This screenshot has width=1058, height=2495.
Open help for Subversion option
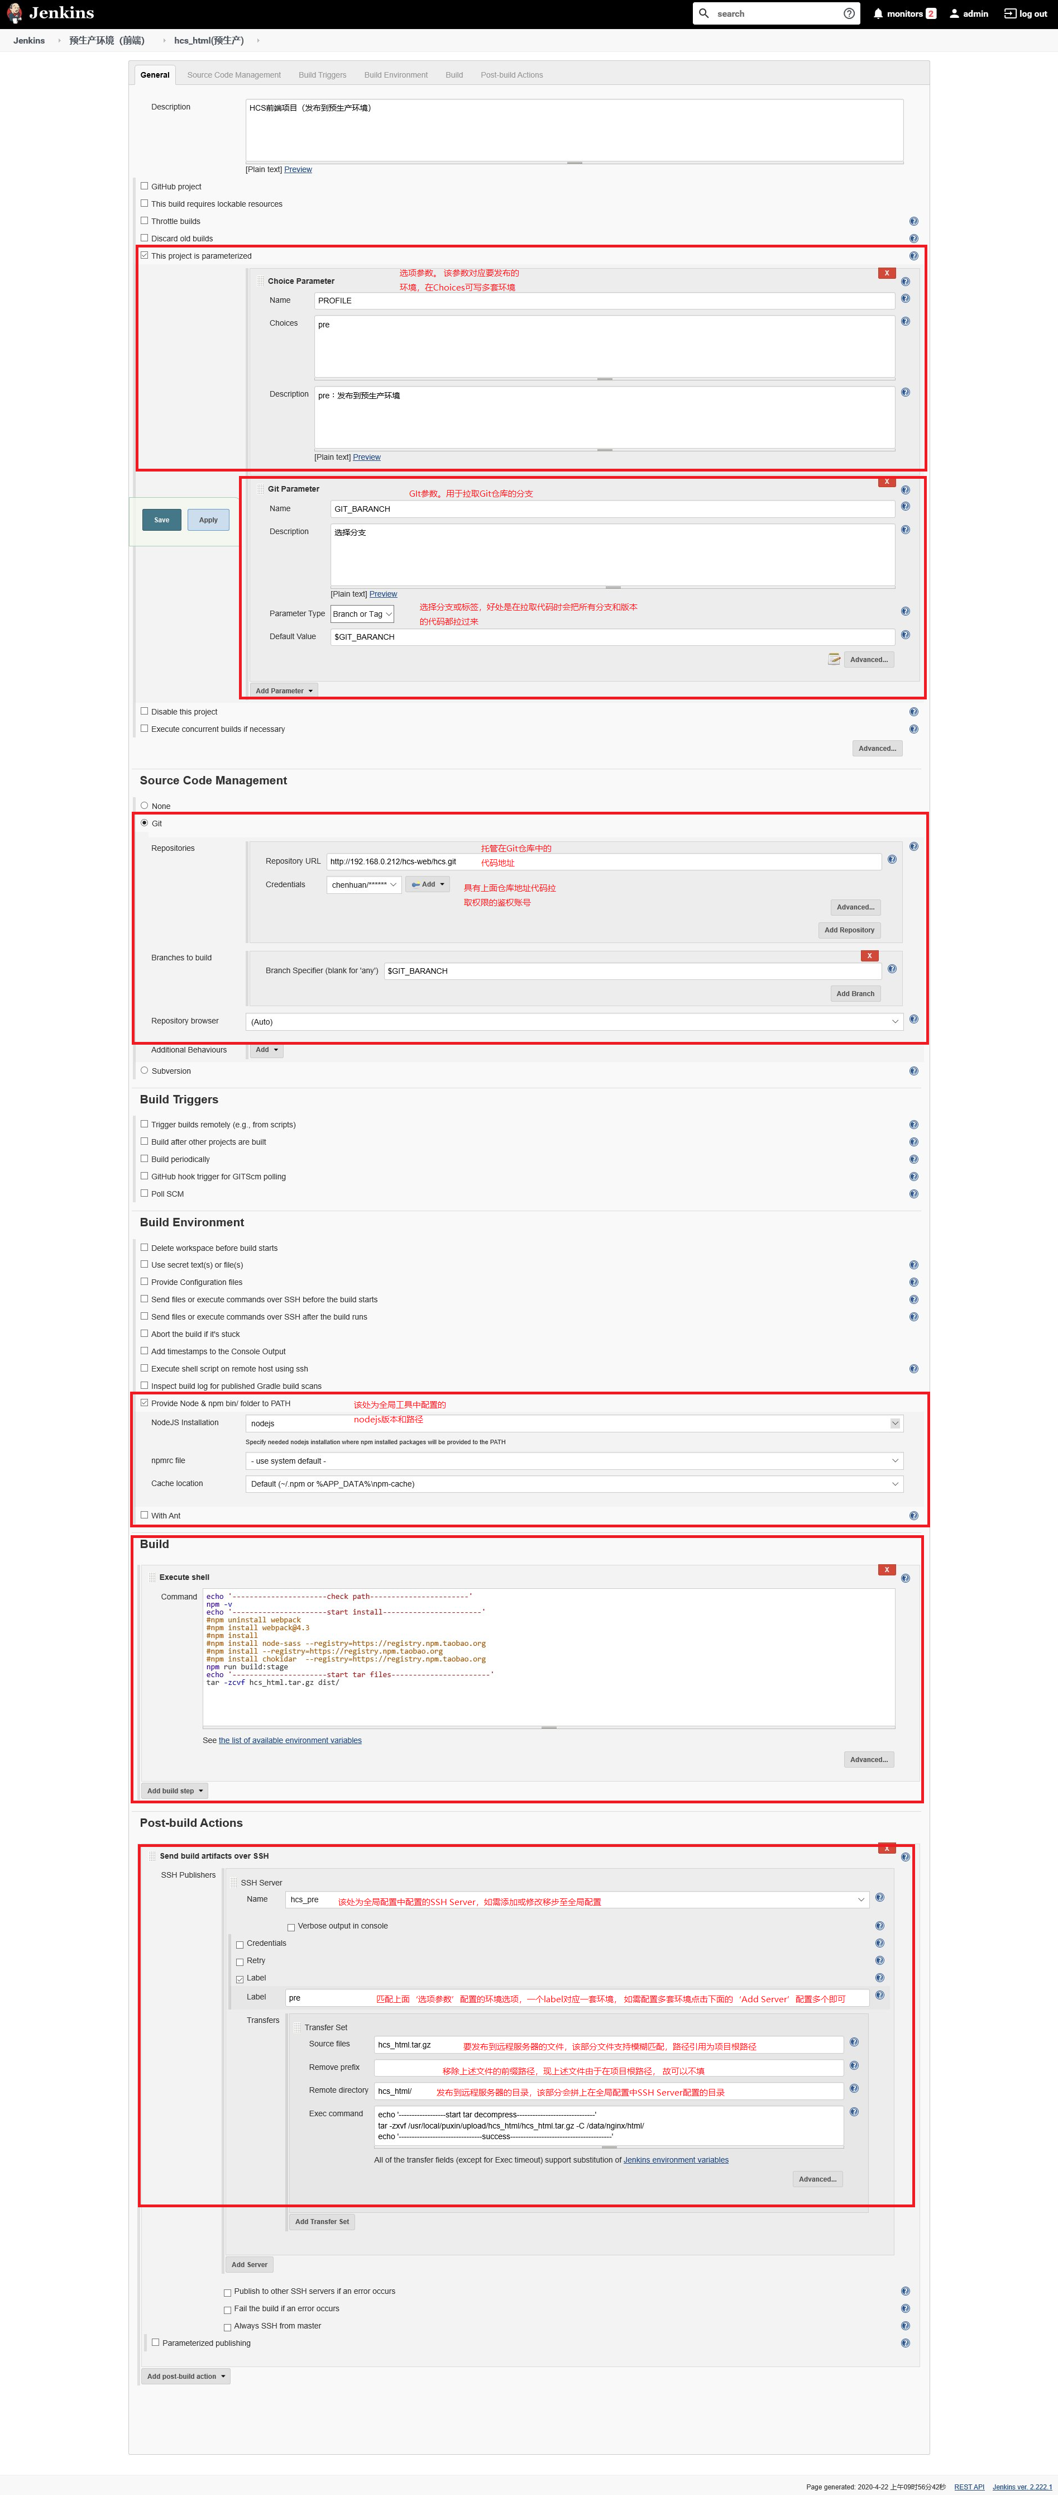pos(913,1071)
